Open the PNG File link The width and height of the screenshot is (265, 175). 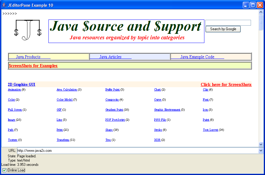[160, 120]
